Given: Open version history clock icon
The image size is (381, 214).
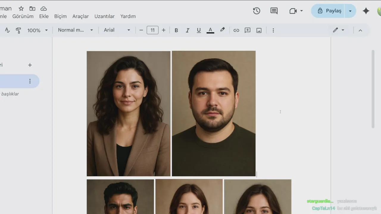Looking at the screenshot, I should pyautogui.click(x=257, y=11).
